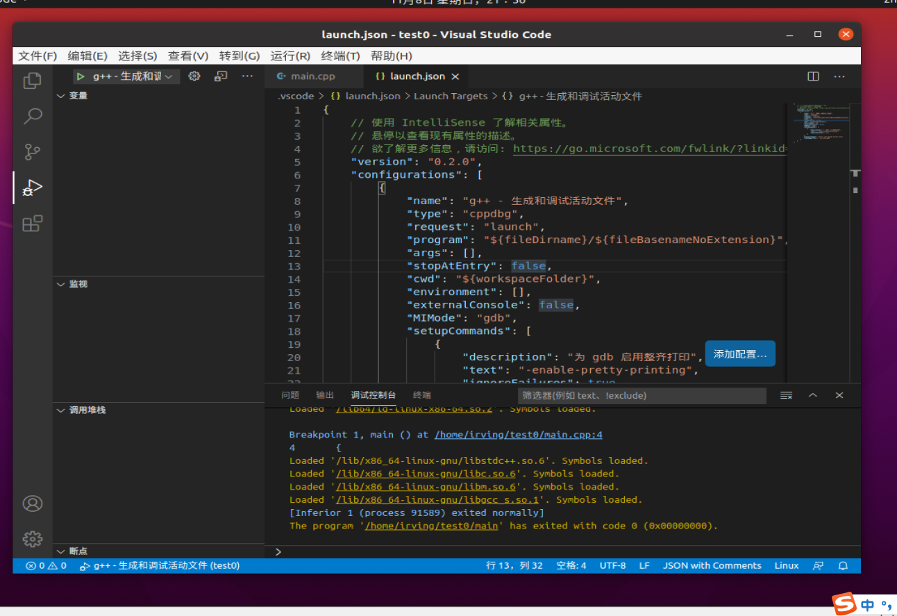This screenshot has height=616, width=897.
Task: Click JSON with Comments language mode
Action: (x=712, y=565)
